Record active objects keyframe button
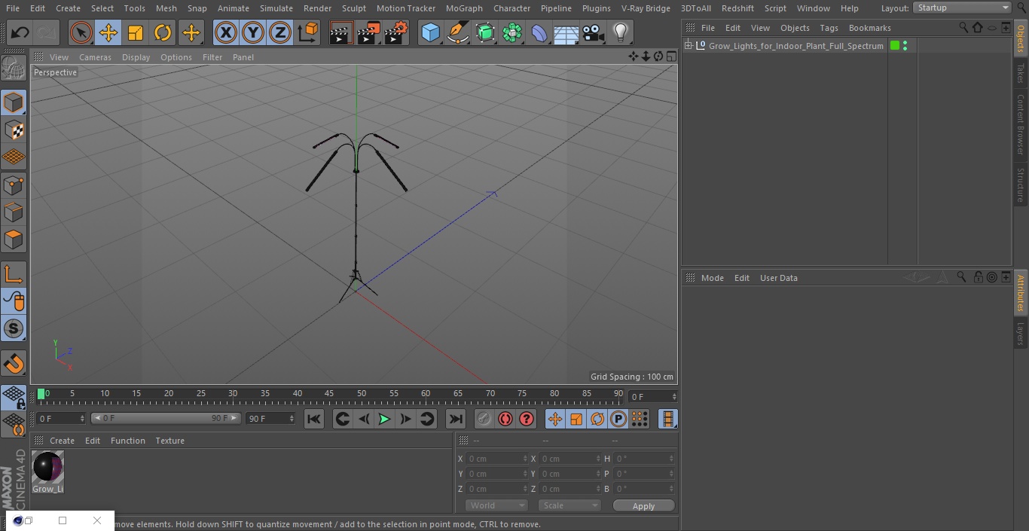 (x=484, y=419)
